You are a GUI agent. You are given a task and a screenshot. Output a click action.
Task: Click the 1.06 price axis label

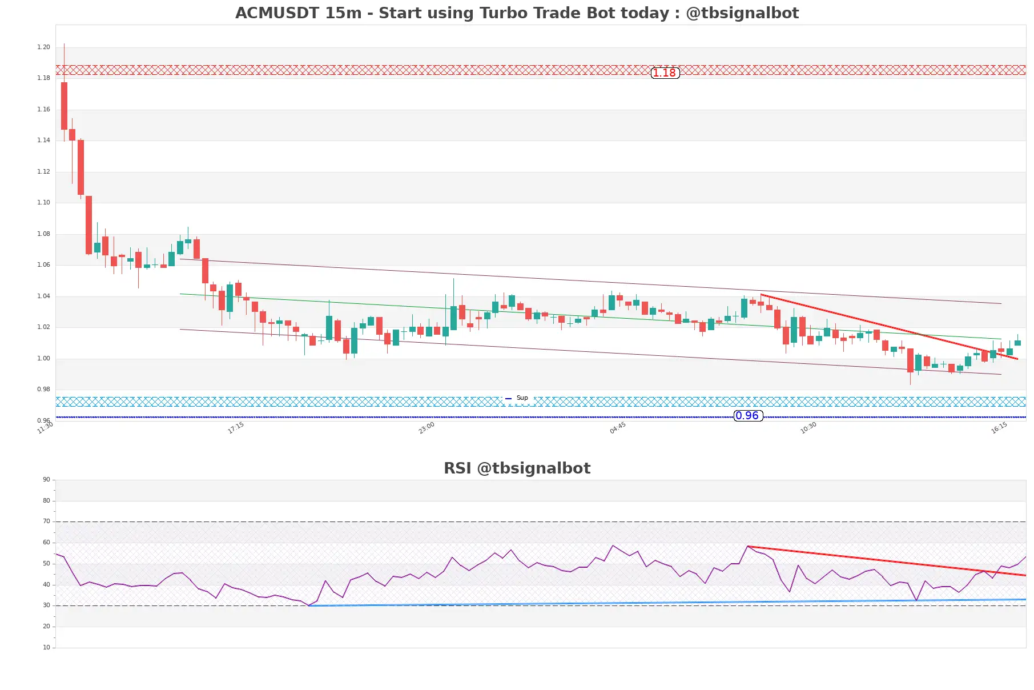pyautogui.click(x=43, y=265)
